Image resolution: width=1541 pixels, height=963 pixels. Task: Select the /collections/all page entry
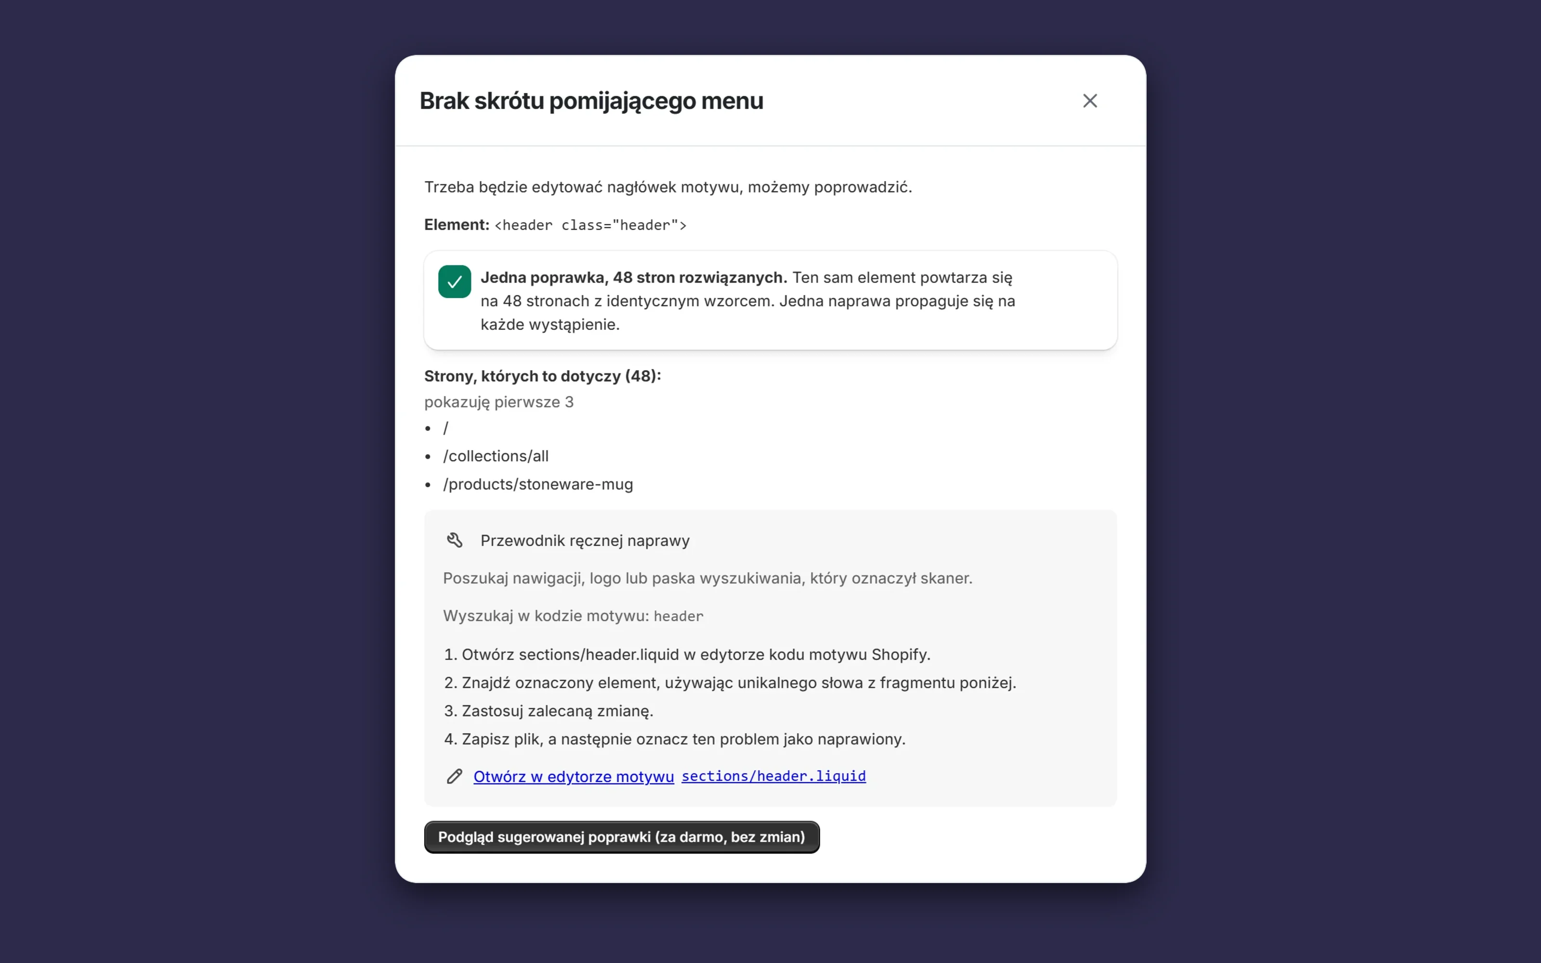[x=496, y=456]
